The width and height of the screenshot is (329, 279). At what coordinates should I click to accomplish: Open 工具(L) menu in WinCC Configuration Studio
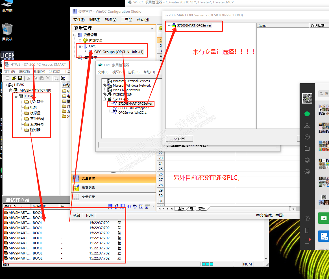click(x=127, y=19)
